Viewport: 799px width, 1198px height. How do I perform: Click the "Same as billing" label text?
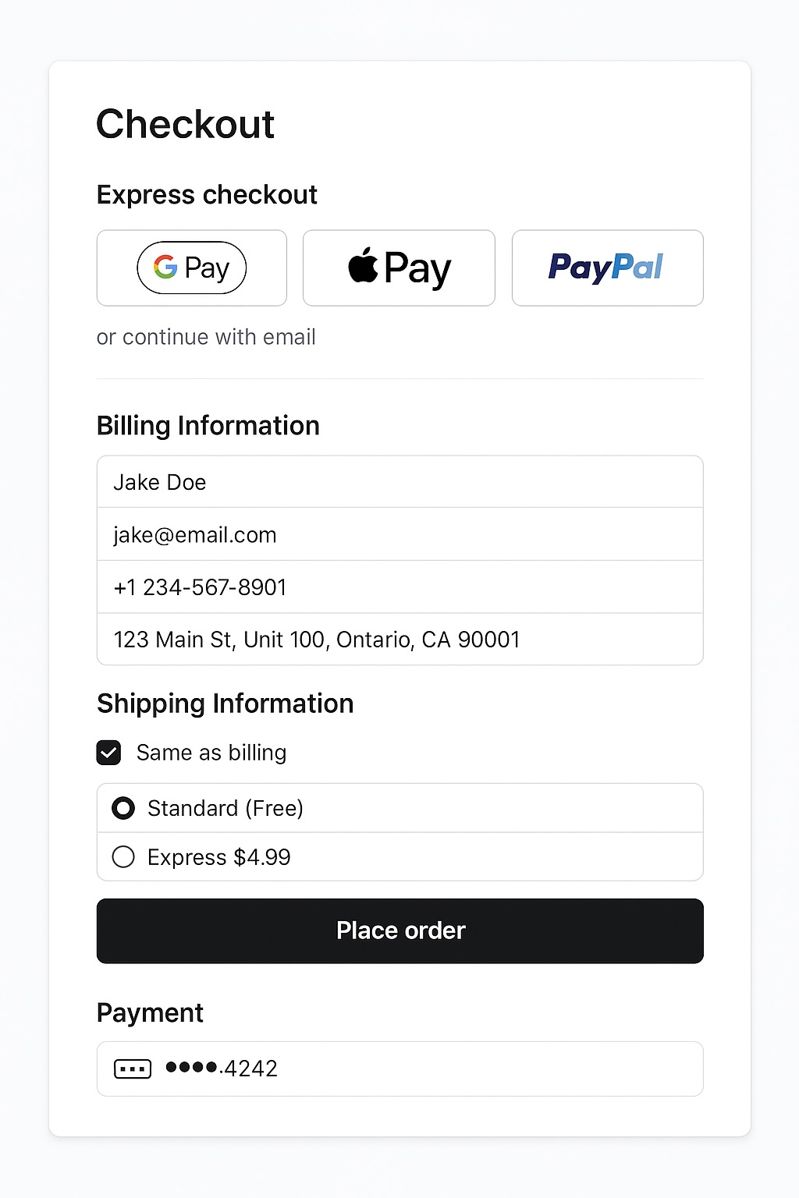click(211, 753)
